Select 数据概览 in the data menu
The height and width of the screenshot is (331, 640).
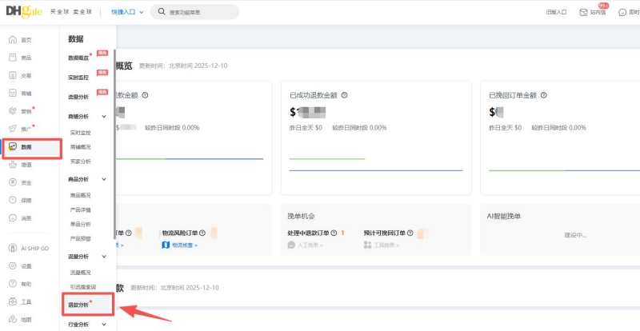[x=79, y=58]
